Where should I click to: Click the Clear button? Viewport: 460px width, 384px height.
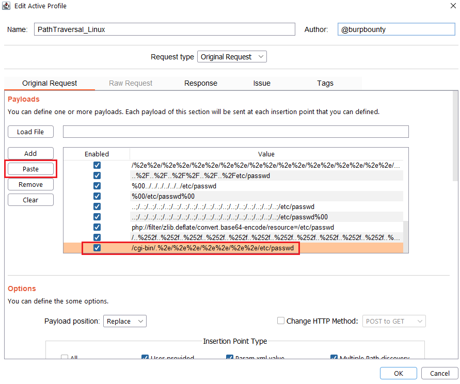(30, 200)
